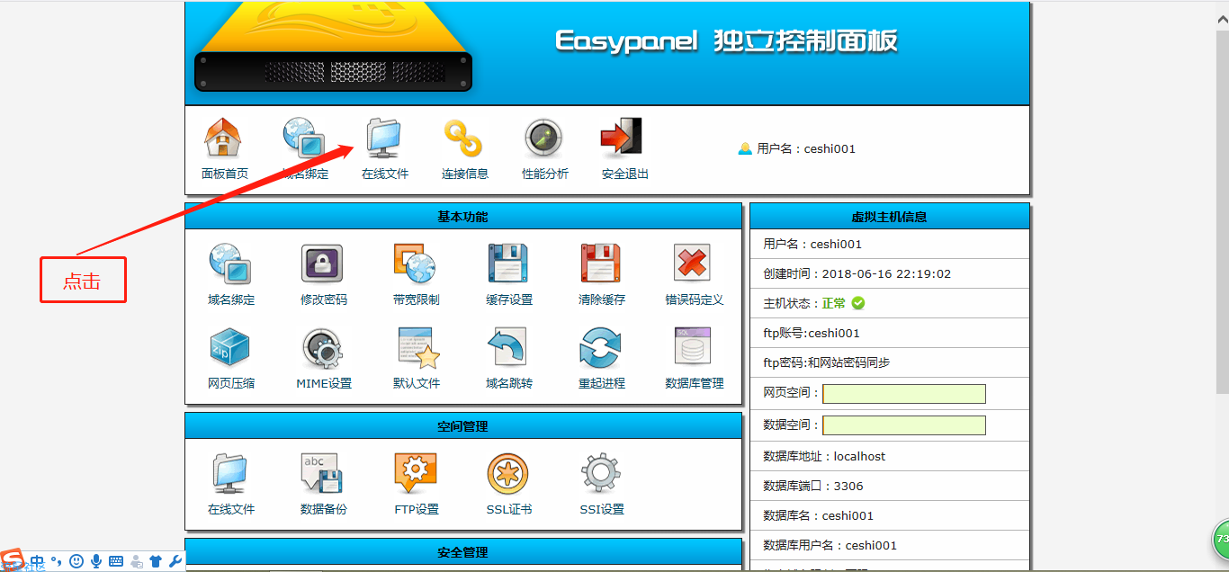Image resolution: width=1229 pixels, height=572 pixels.
Task: Toggle the 中 Chinese/English input mode
Action: click(37, 561)
